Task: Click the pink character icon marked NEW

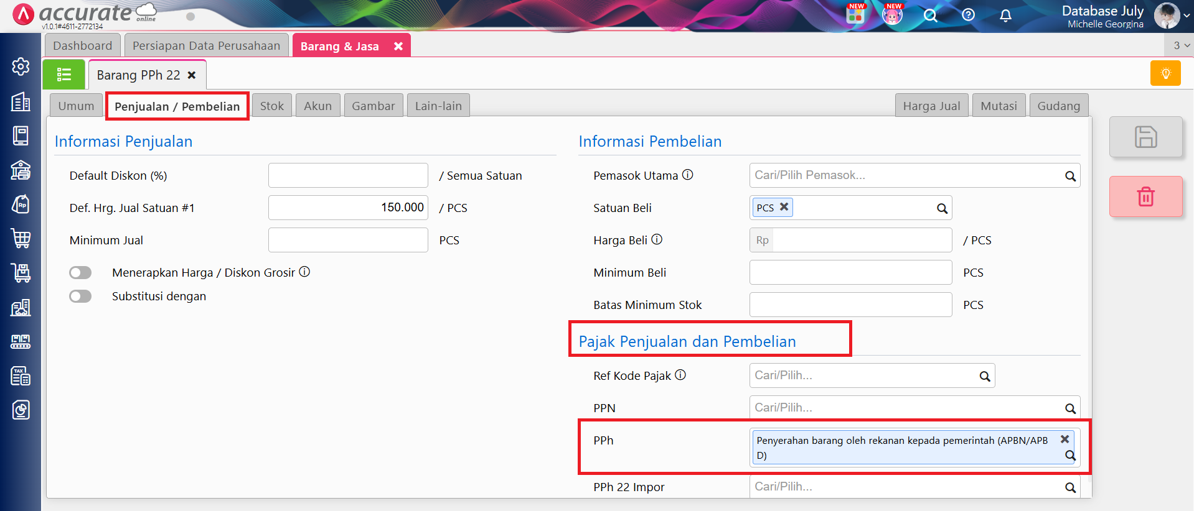Action: pos(892,14)
